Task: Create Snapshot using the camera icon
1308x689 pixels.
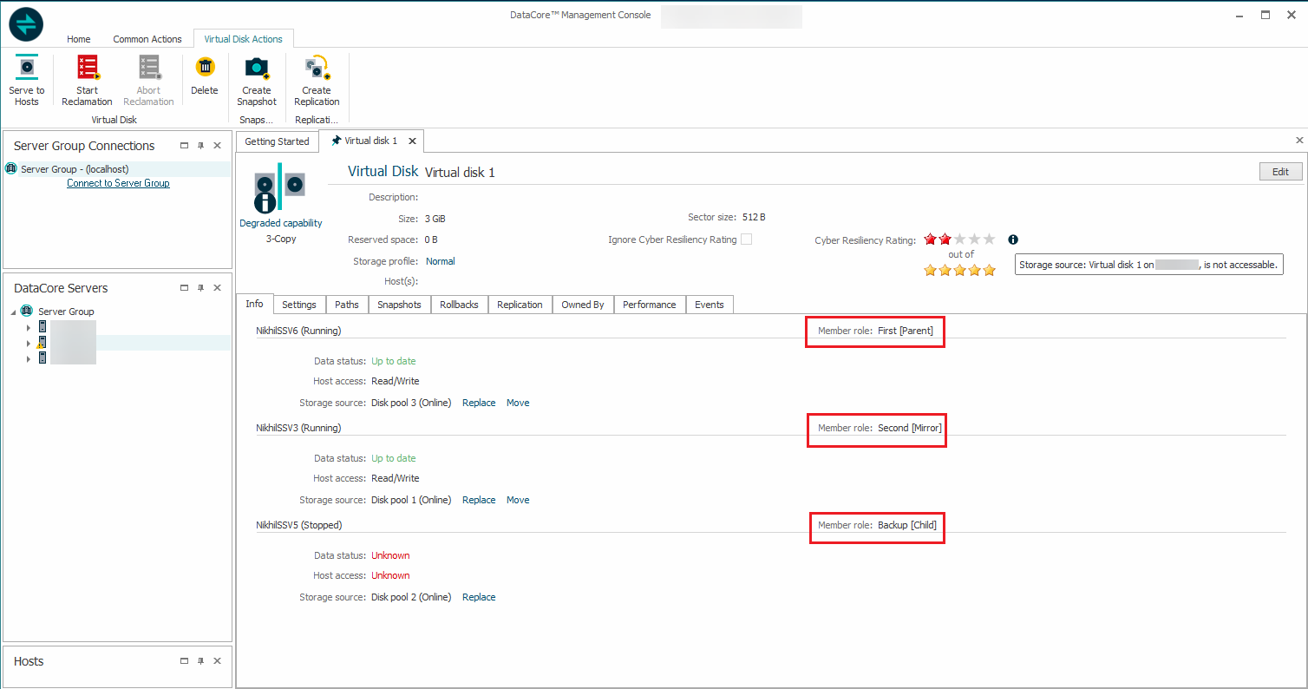Action: click(257, 67)
